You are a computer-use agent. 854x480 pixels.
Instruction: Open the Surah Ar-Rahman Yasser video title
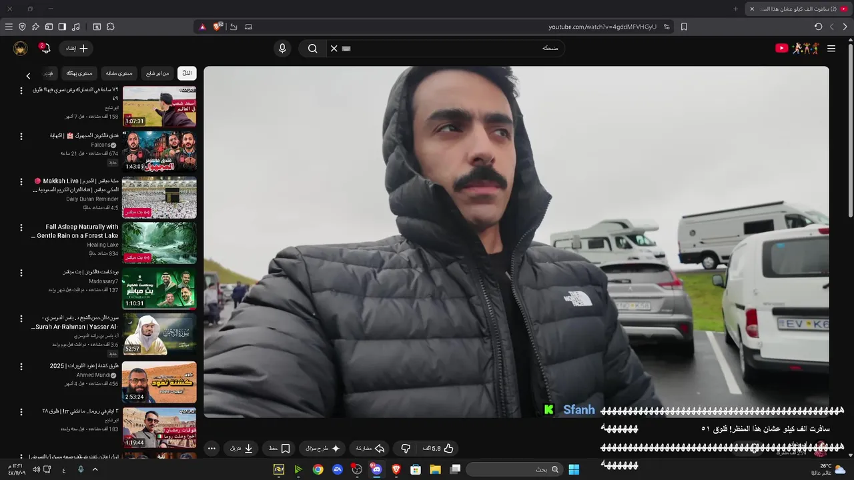tap(75, 323)
